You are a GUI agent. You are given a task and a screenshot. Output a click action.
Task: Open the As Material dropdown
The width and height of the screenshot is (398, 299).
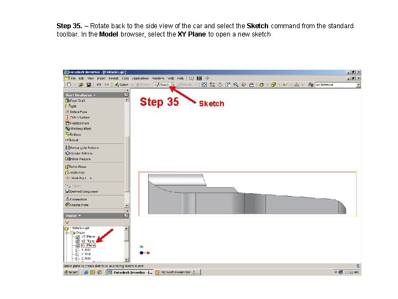(358, 85)
